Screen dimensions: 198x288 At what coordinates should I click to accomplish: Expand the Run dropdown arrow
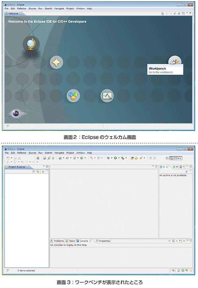click(x=119, y=158)
